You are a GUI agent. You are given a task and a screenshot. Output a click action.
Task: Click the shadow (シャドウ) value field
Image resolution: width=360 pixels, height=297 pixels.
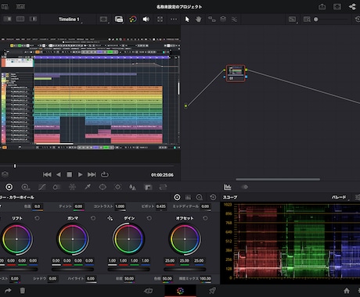pyautogui.click(x=52, y=278)
